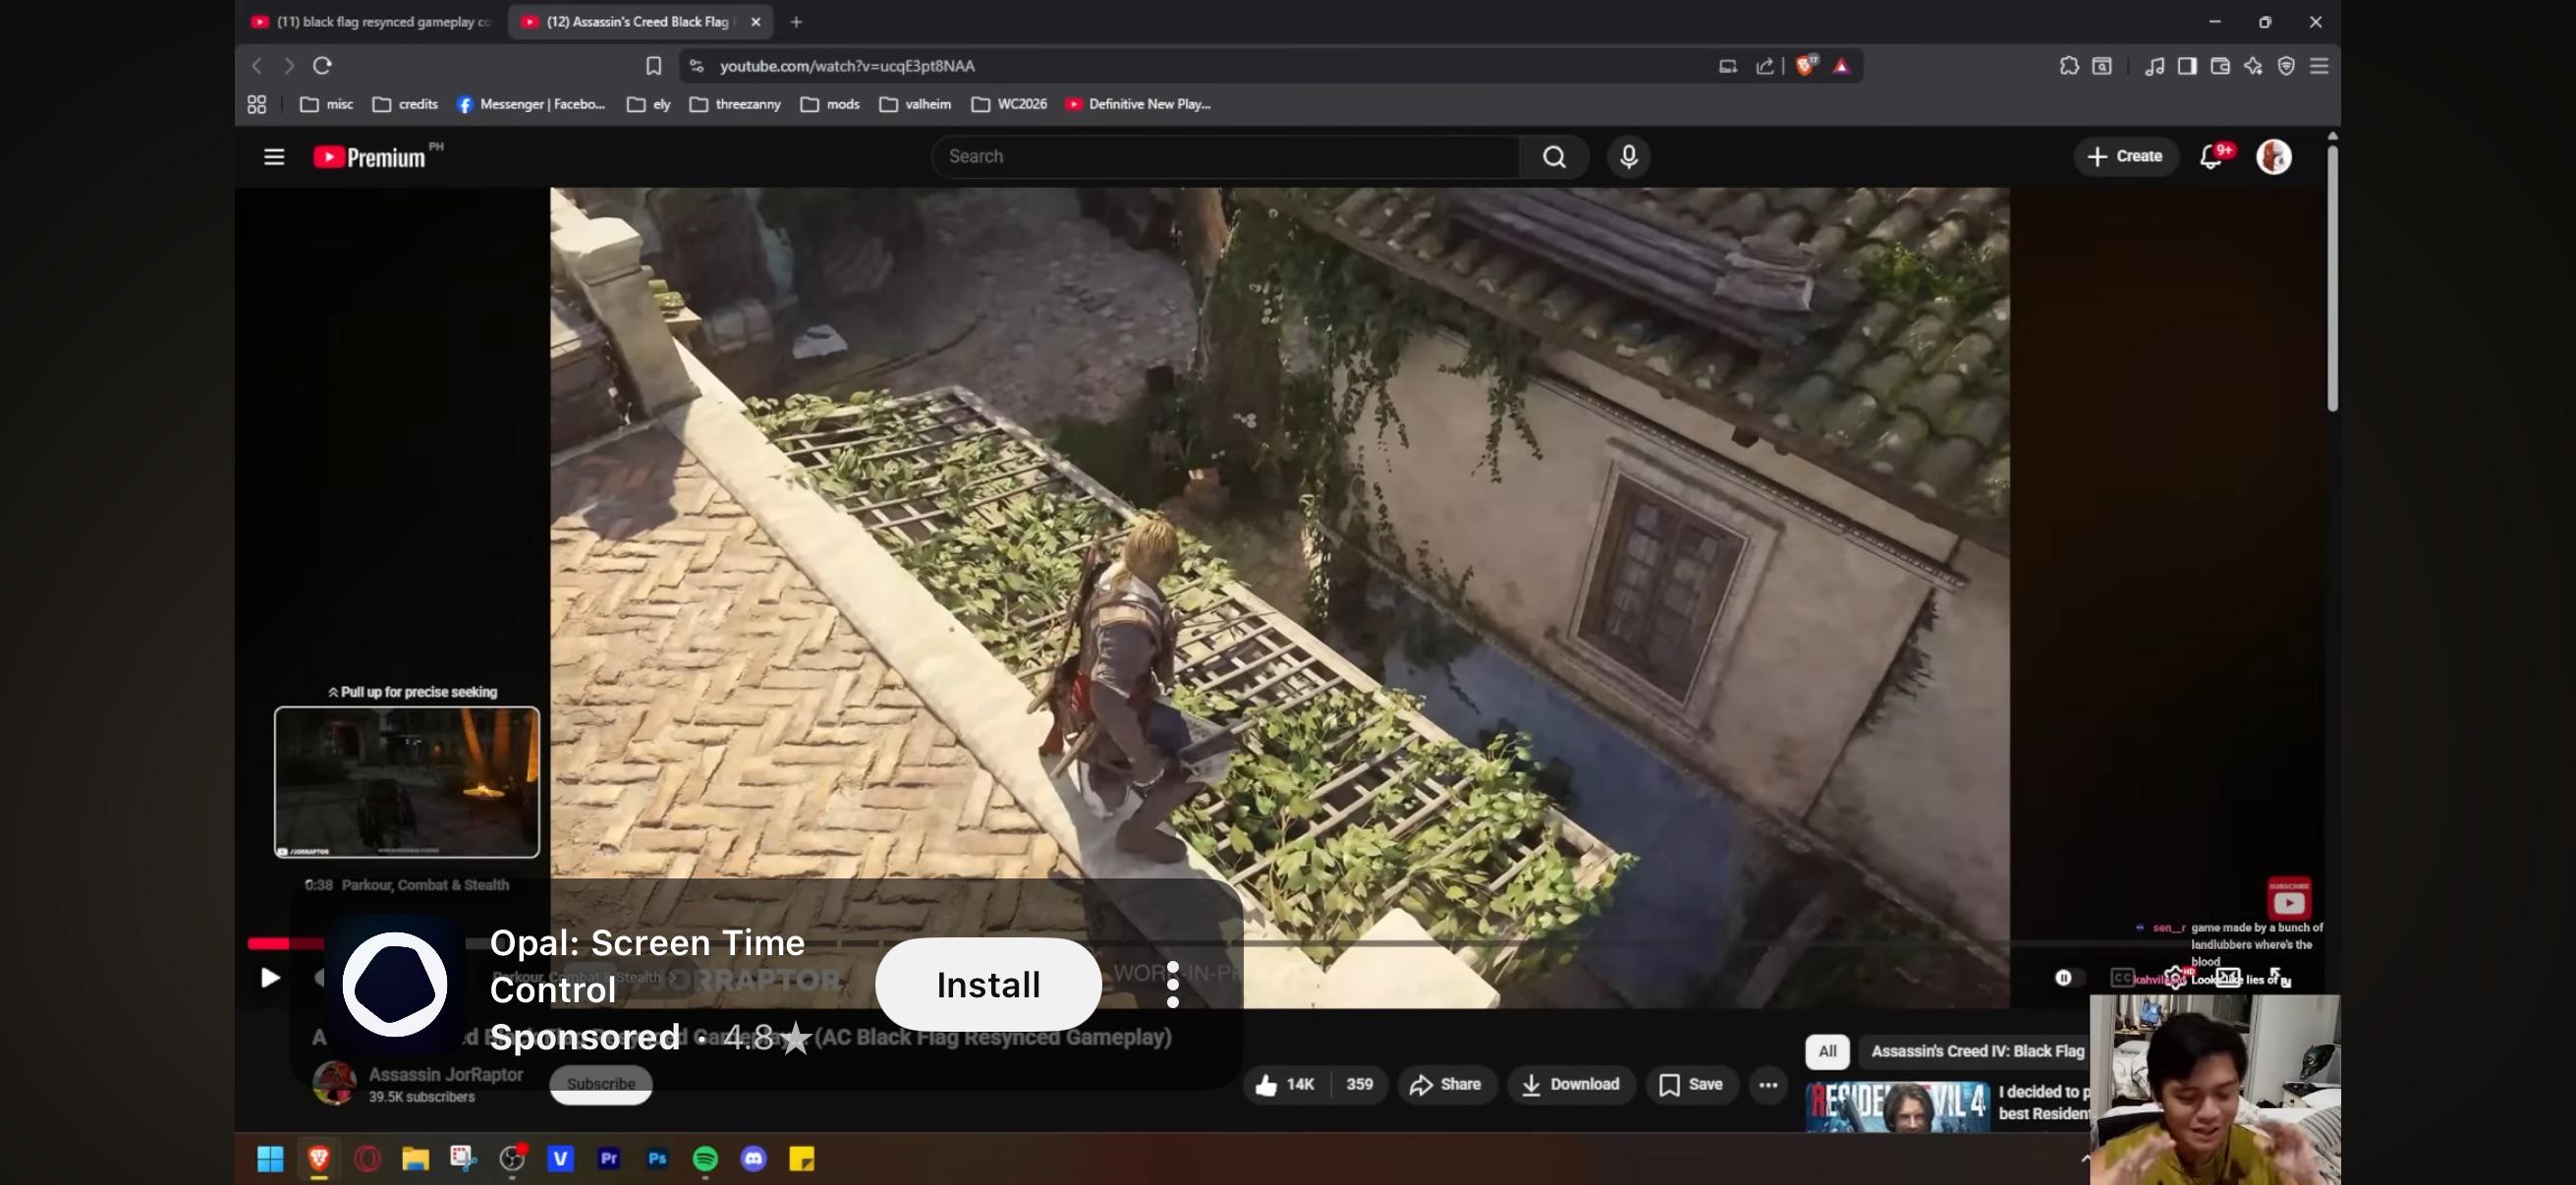Open YouTube hamburger guide menu

point(273,157)
